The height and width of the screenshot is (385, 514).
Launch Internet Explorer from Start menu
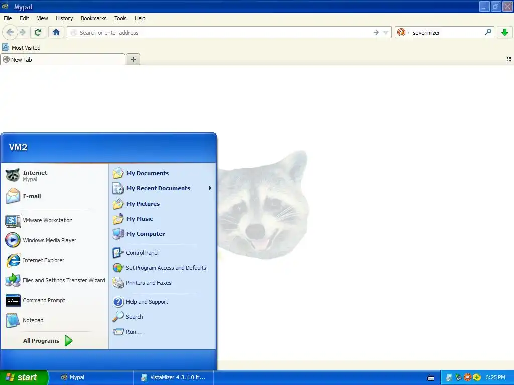pos(55,260)
